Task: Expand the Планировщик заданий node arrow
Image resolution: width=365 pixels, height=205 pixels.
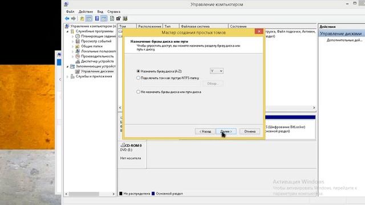Action: (x=72, y=36)
